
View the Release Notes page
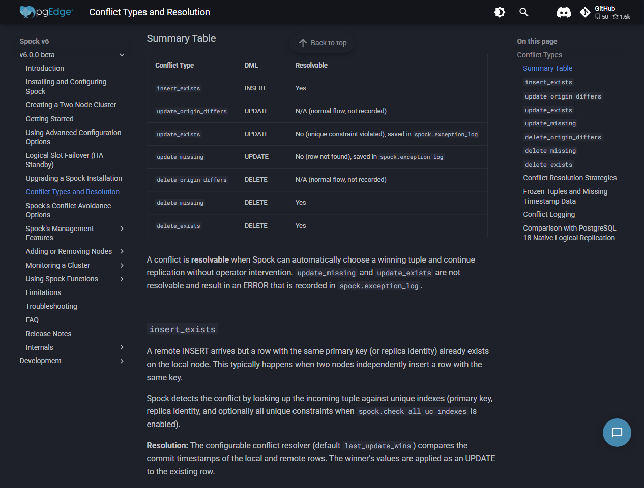[x=48, y=334]
